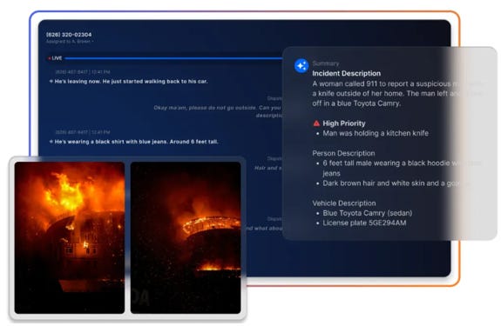Open the right burning roof photo
The image size is (501, 326).
[186, 237]
